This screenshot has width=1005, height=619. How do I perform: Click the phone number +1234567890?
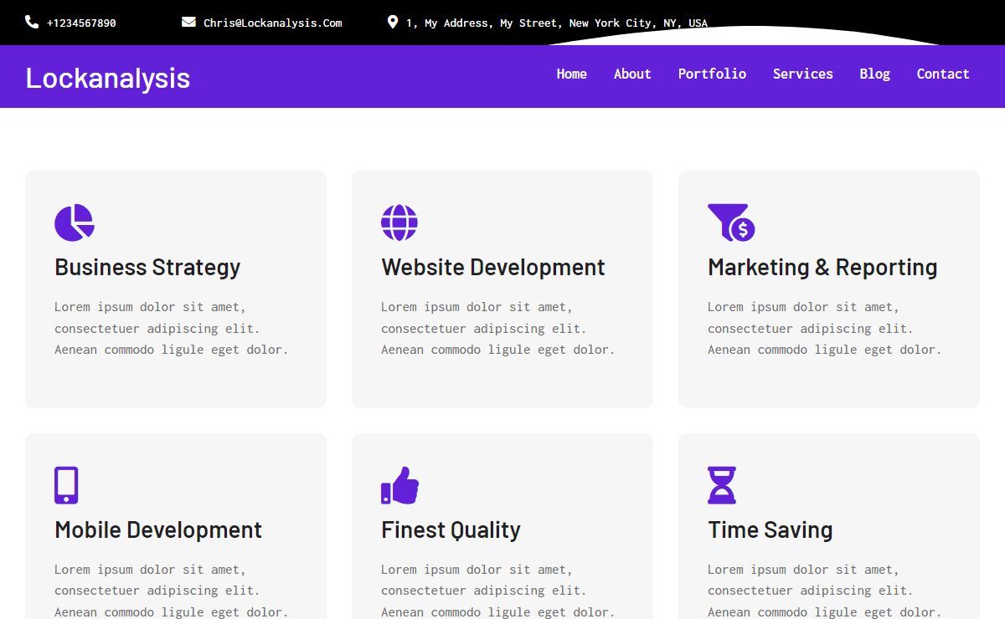(x=81, y=23)
